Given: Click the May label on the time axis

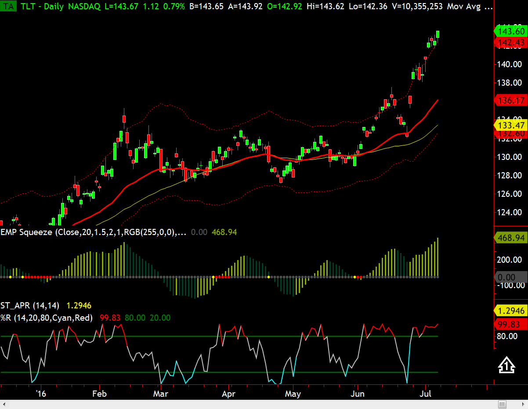Looking at the screenshot, I should click(x=293, y=394).
